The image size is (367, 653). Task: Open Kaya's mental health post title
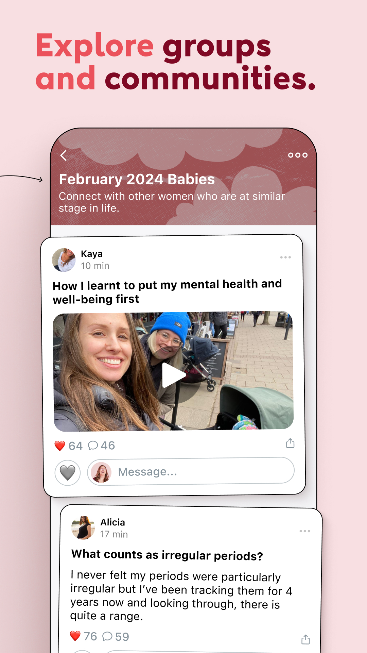coord(167,291)
